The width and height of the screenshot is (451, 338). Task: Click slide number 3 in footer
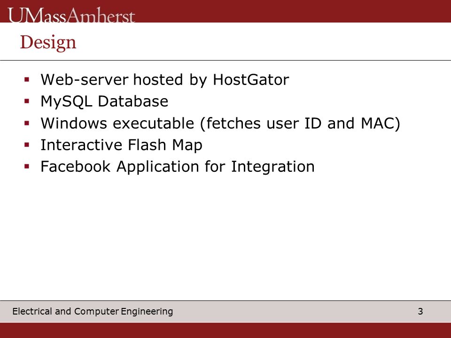[420, 311]
